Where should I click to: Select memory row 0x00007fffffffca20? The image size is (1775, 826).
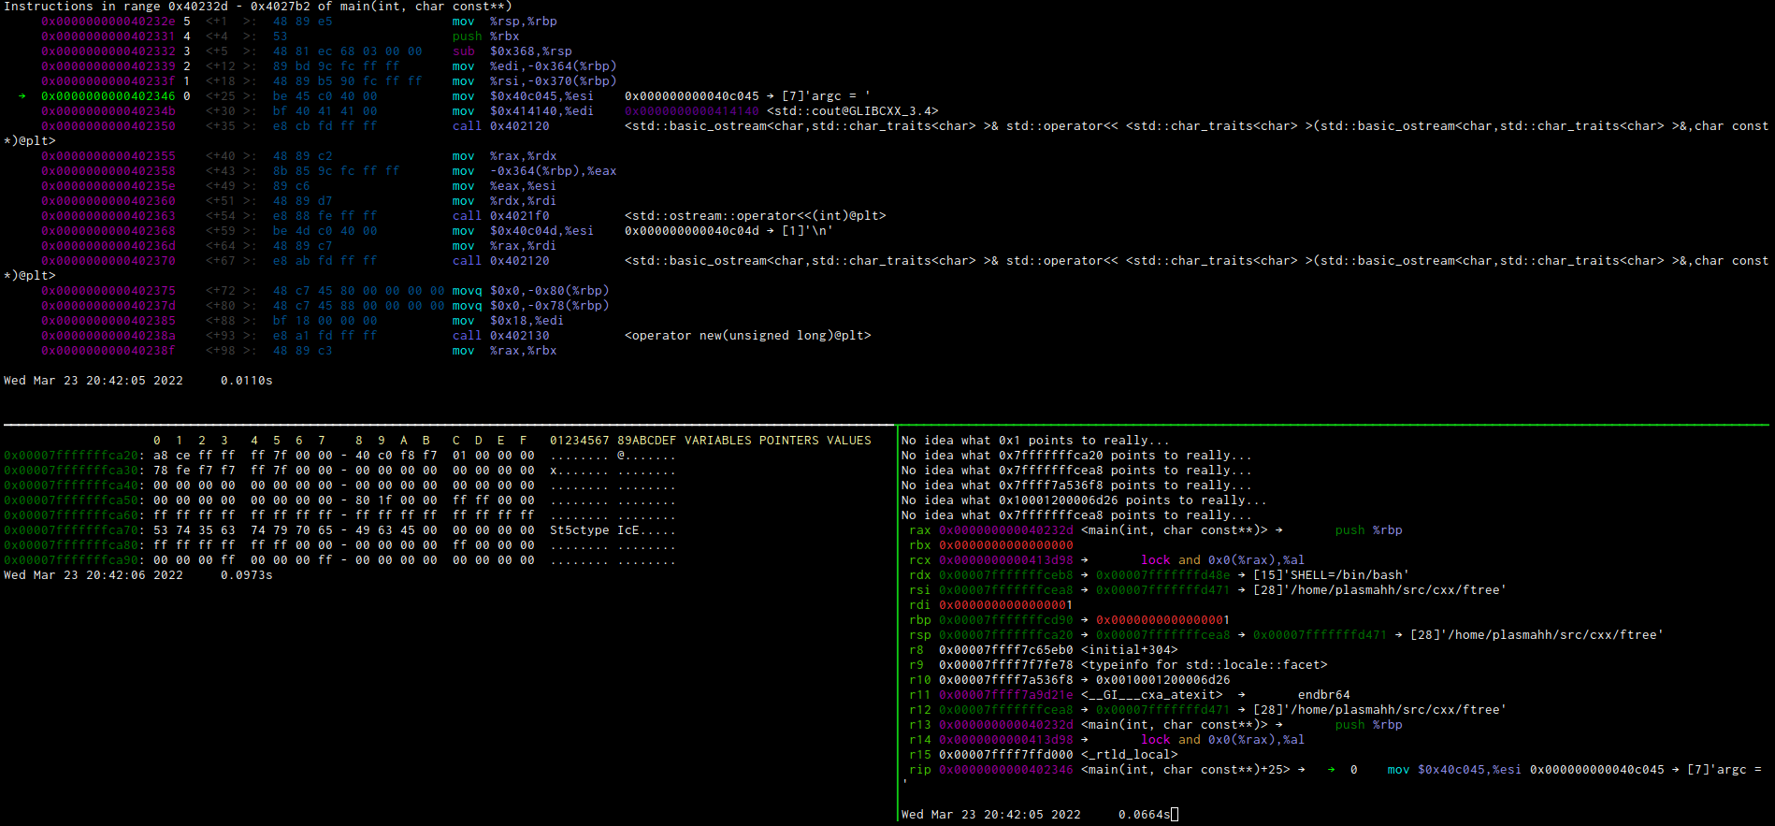339,456
